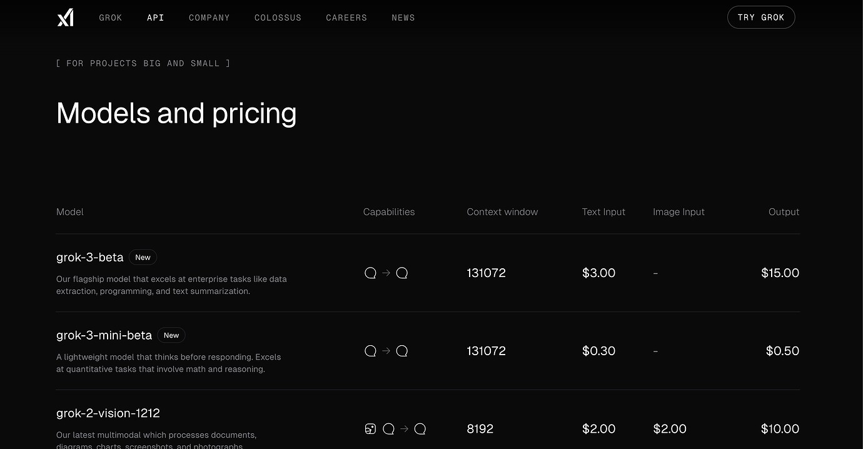Image resolution: width=863 pixels, height=449 pixels.
Task: Click the $10.00 output price
Action: point(780,429)
